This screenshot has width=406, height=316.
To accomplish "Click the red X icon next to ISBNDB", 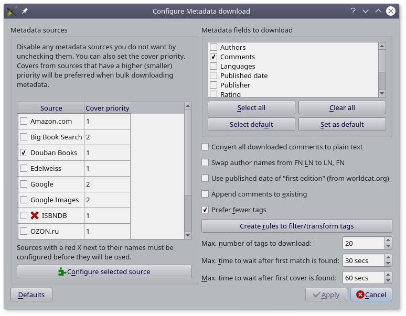I will (x=35, y=215).
